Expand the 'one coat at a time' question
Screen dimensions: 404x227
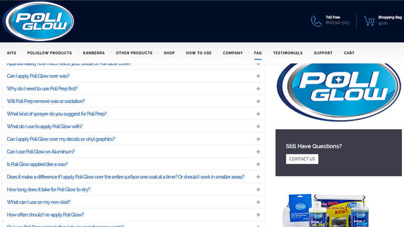pos(134,177)
